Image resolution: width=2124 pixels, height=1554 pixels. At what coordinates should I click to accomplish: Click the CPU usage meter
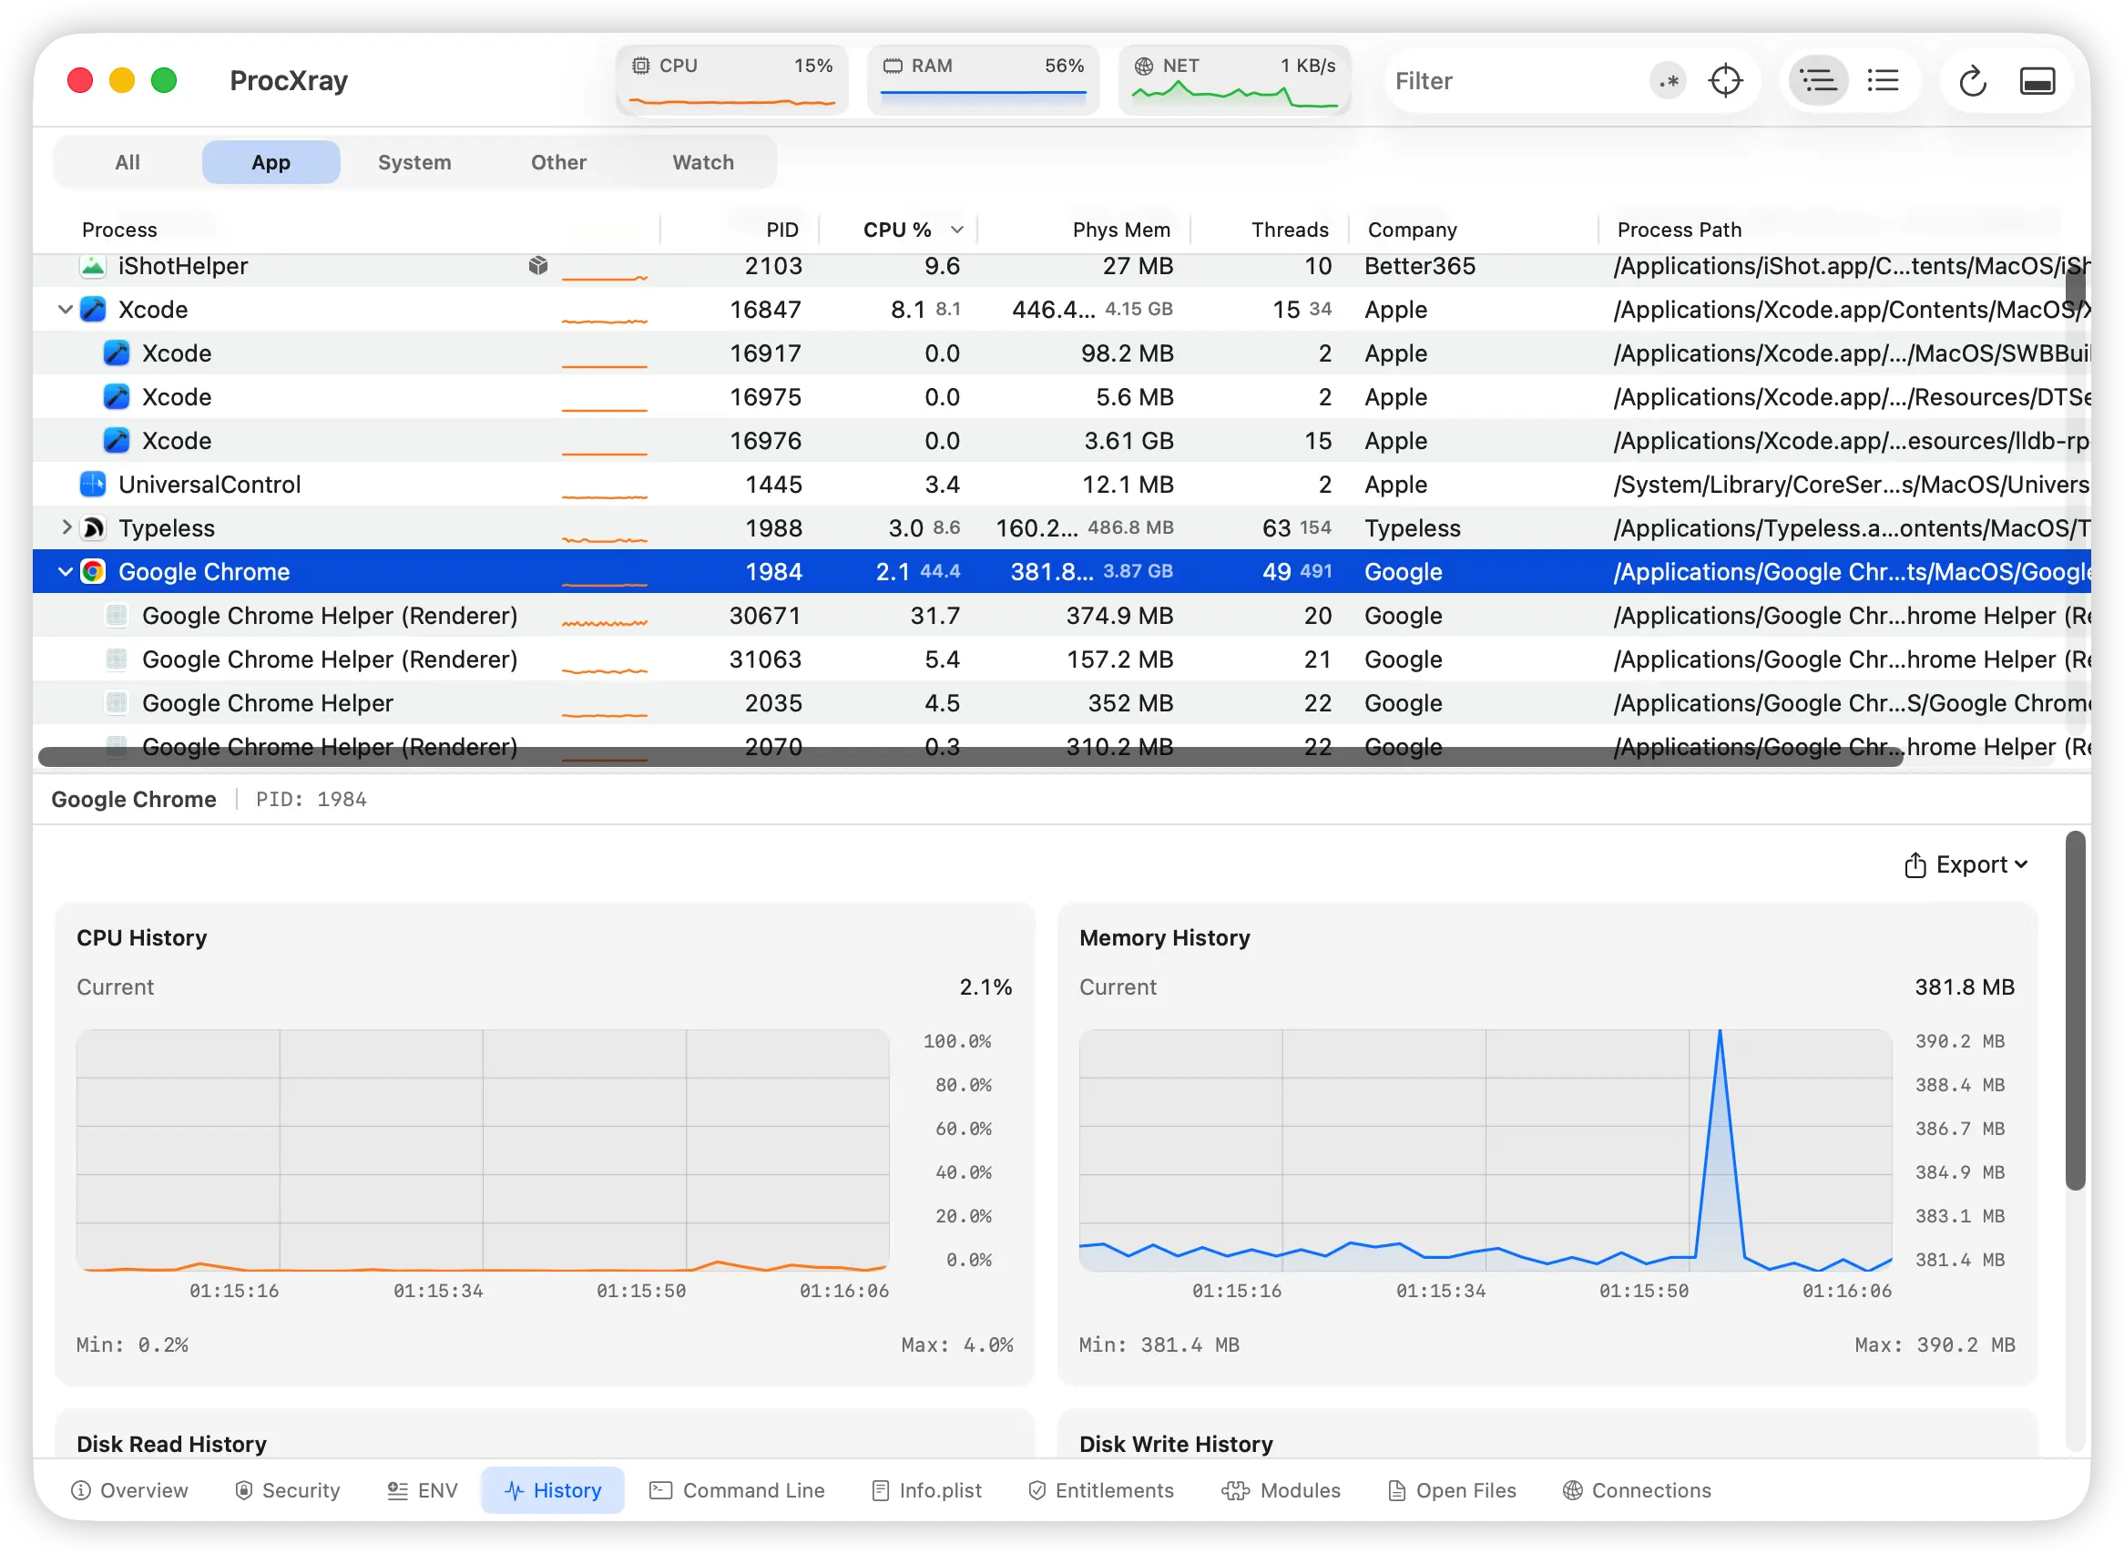tap(731, 80)
